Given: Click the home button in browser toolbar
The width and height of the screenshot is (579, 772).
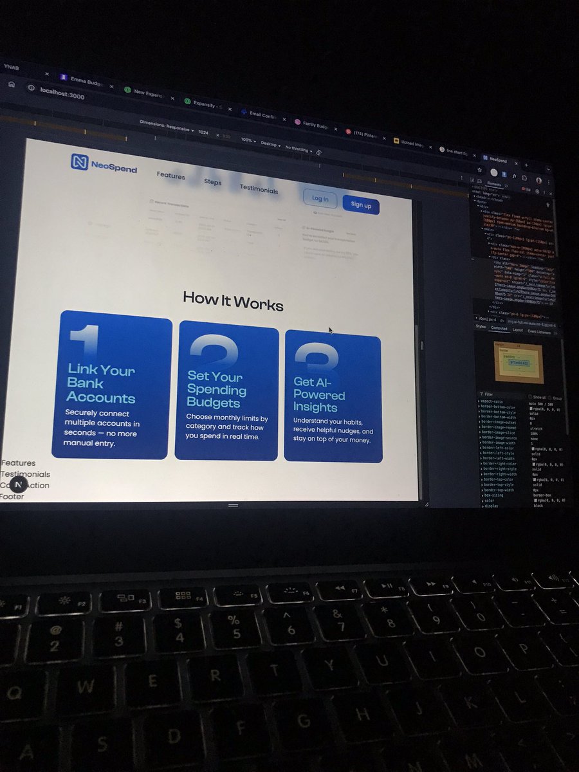Looking at the screenshot, I should [11, 84].
